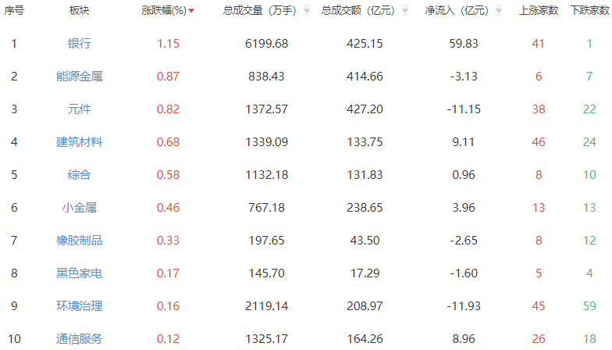Open the 银行 sector link
This screenshot has height=350, width=612.
79,44
